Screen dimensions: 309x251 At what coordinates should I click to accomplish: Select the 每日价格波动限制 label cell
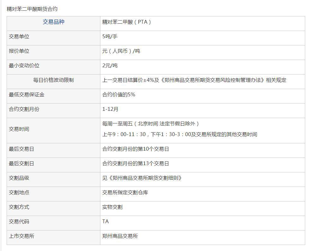[53, 80]
